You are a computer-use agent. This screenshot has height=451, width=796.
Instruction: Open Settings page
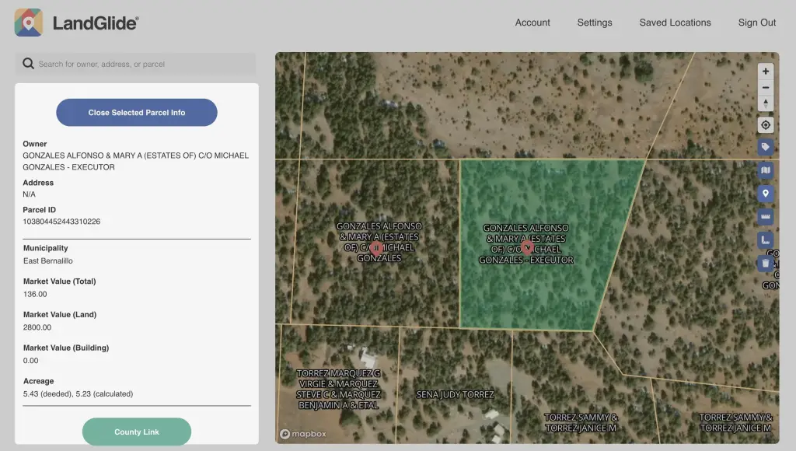point(595,23)
